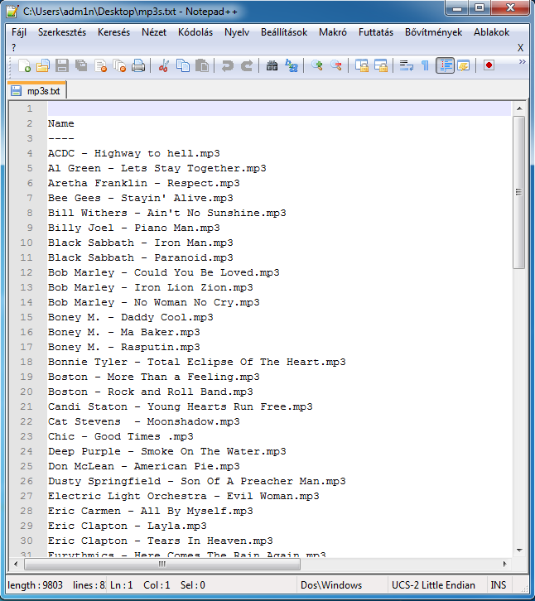Click line number 18 in the margin

[x=27, y=362]
